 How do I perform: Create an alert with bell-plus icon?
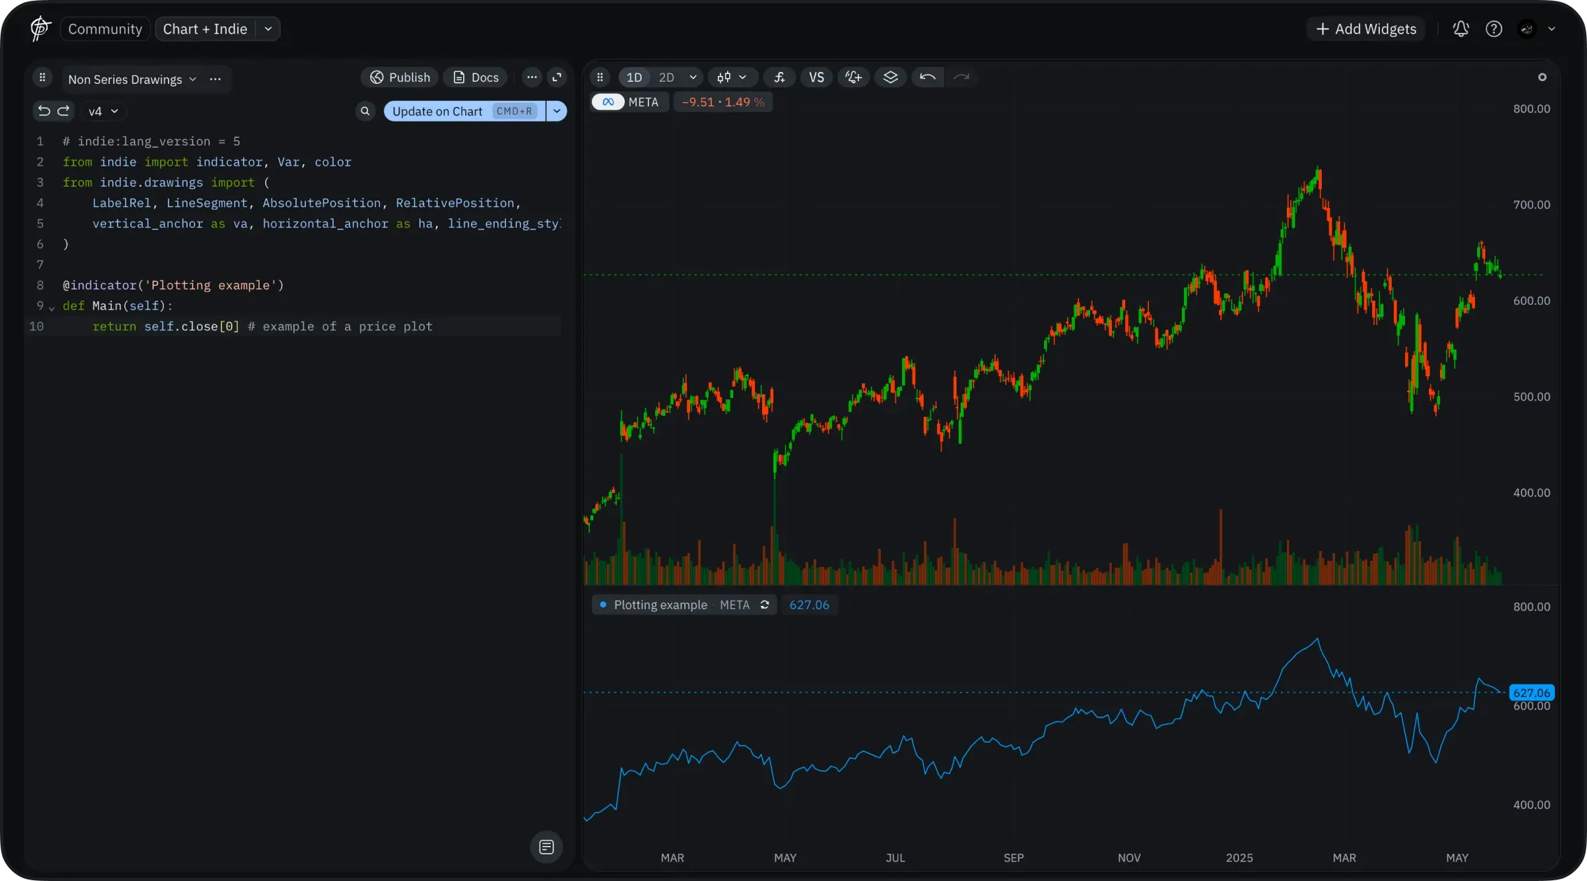[854, 78]
